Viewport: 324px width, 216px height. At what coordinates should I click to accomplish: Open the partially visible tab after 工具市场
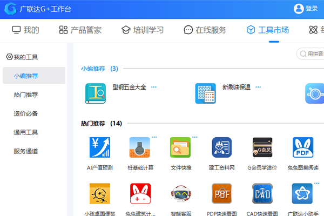[316, 30]
